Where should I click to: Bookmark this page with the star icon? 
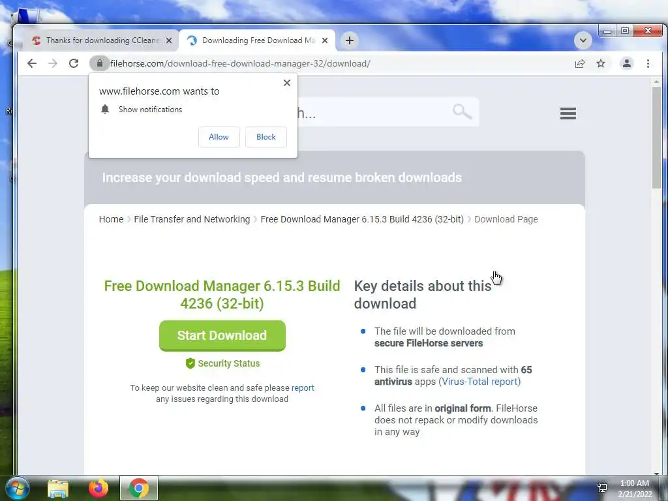[x=601, y=63]
